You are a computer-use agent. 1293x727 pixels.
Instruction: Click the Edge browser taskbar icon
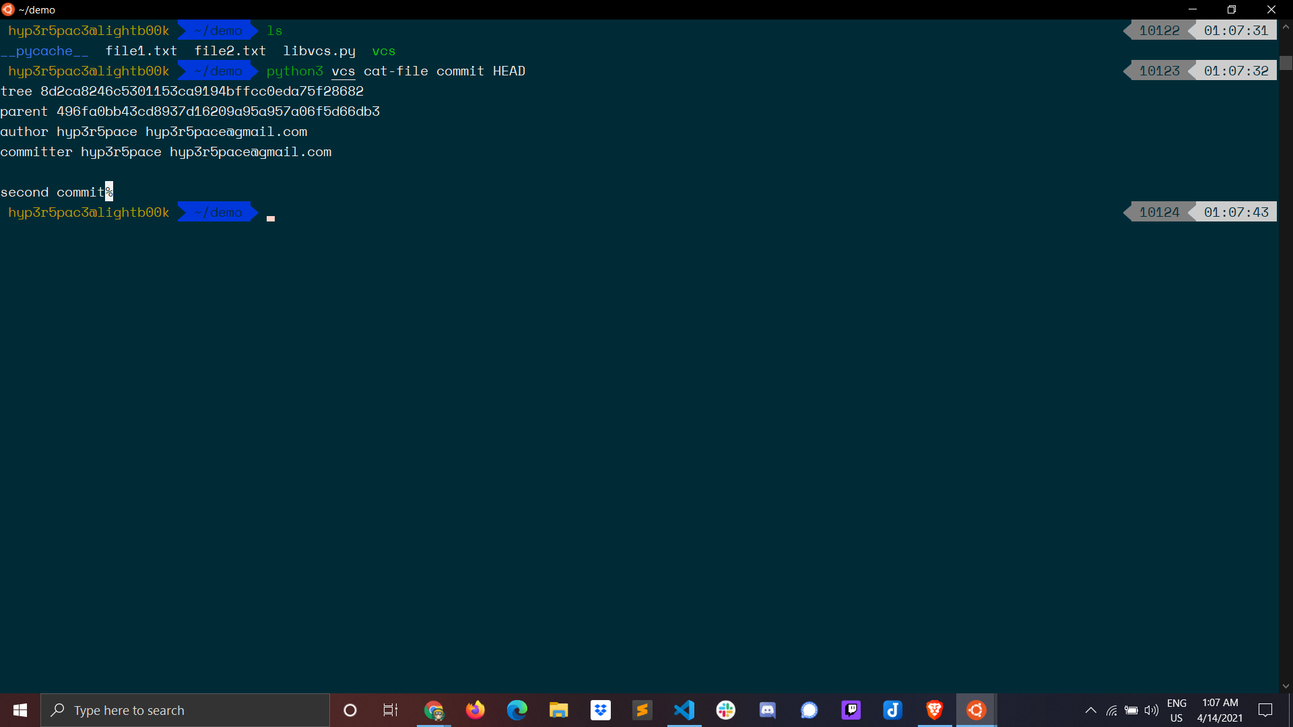point(517,710)
